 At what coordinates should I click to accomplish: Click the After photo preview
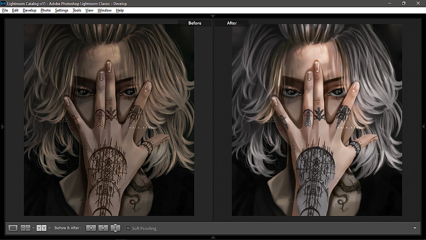tap(317, 120)
